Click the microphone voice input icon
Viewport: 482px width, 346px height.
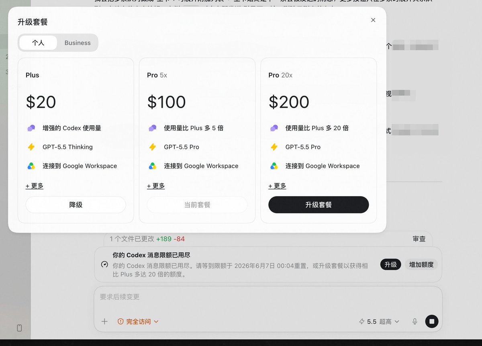click(x=415, y=321)
